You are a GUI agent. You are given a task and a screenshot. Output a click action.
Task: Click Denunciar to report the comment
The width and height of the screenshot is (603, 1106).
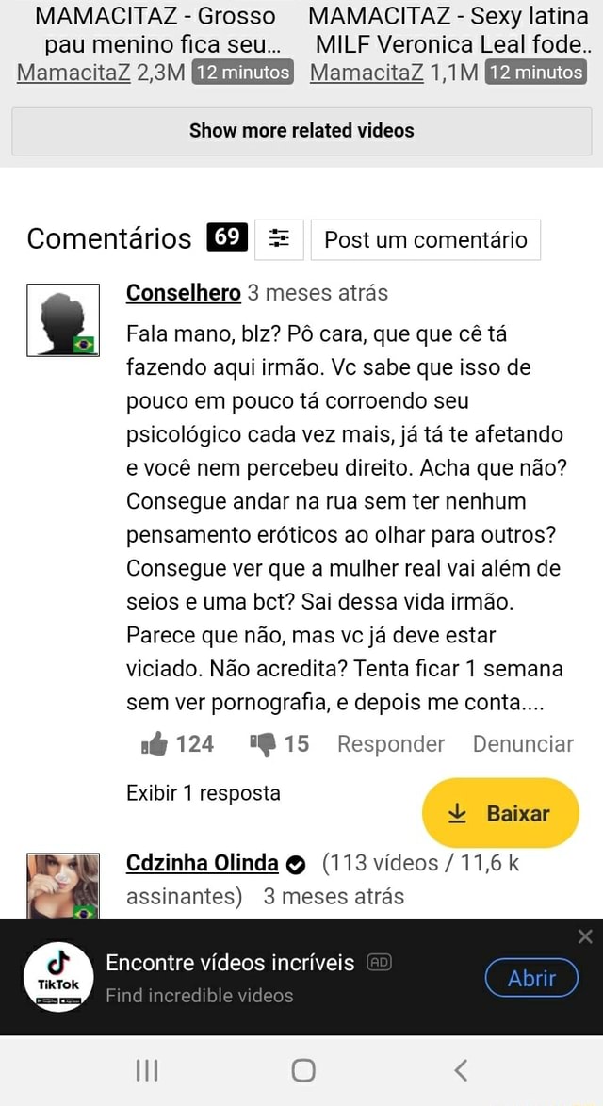click(x=523, y=744)
